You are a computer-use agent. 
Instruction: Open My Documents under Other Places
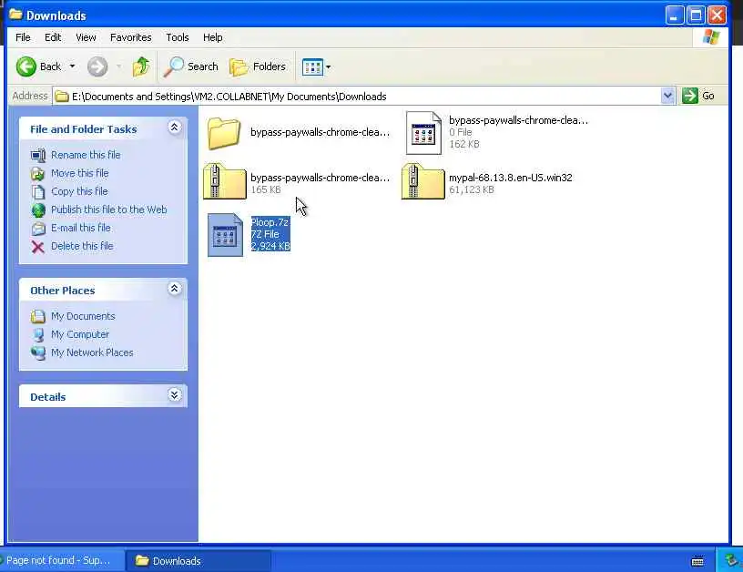pos(83,316)
